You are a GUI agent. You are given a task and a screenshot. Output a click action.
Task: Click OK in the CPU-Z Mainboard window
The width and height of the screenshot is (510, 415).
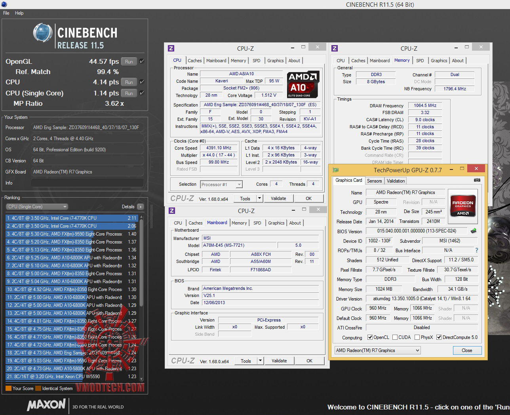pyautogui.click(x=310, y=361)
